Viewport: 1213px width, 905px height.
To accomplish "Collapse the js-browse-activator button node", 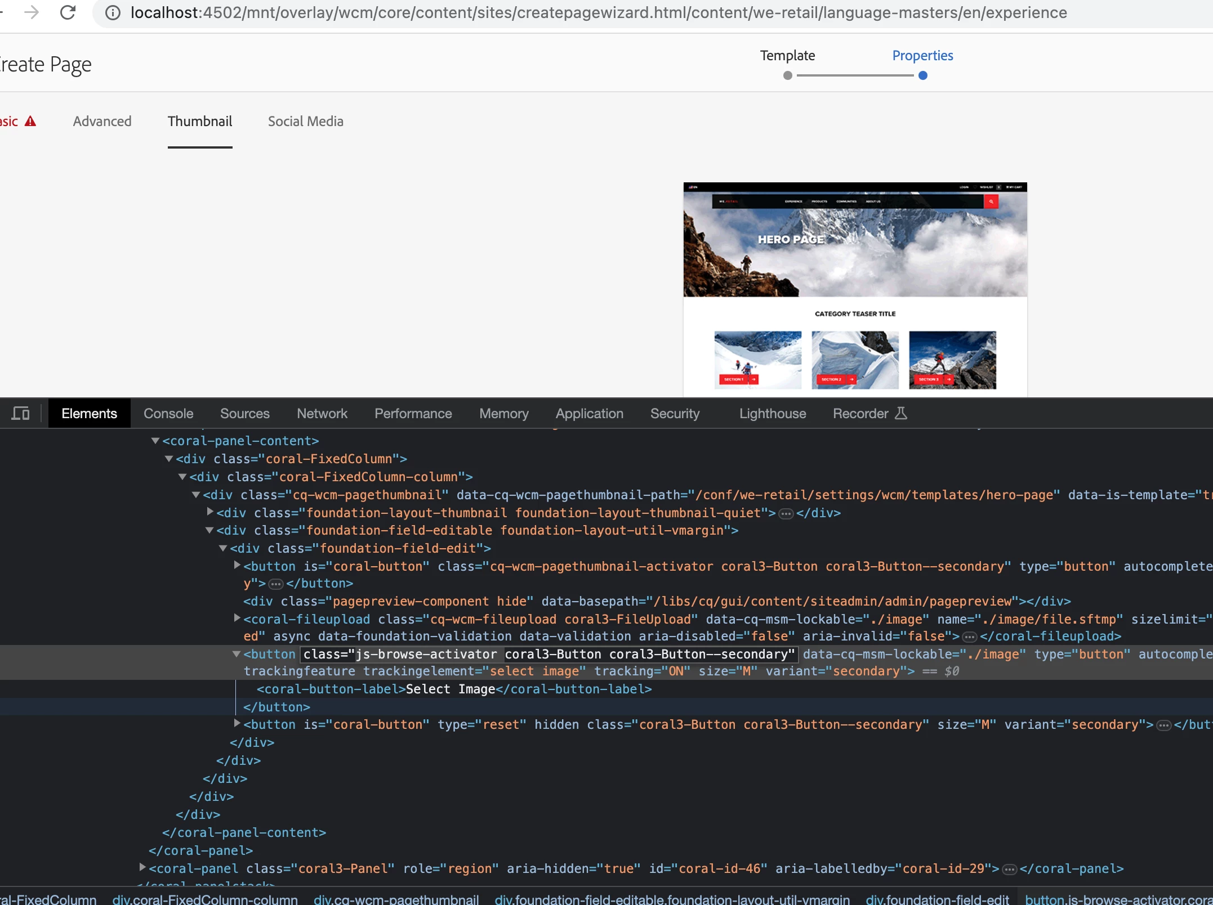I will point(237,654).
